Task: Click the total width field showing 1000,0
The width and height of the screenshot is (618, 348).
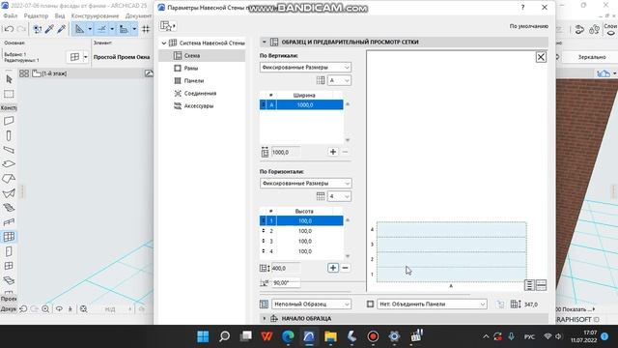Action: pyautogui.click(x=286, y=153)
